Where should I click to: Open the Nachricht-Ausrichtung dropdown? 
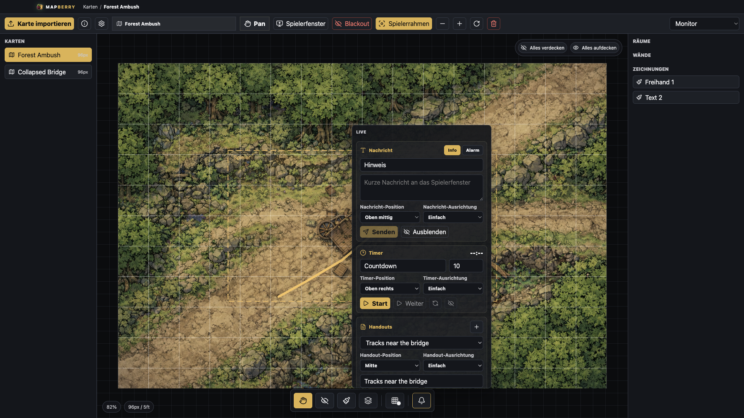(453, 217)
